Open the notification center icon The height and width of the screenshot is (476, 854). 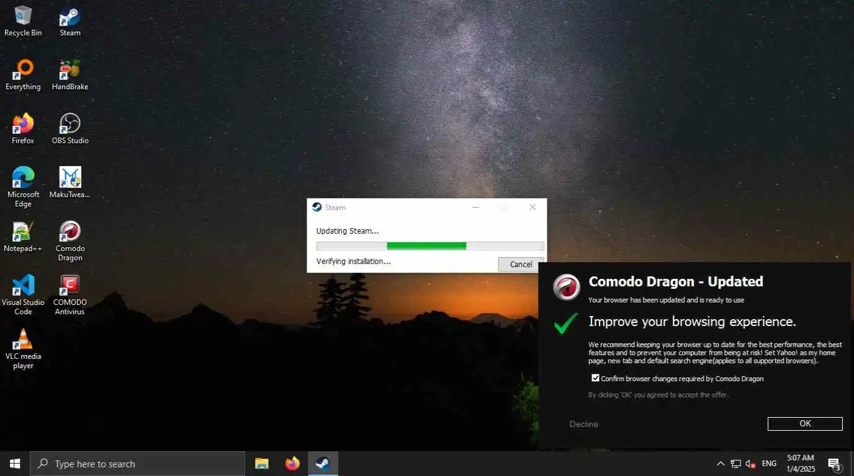click(835, 464)
